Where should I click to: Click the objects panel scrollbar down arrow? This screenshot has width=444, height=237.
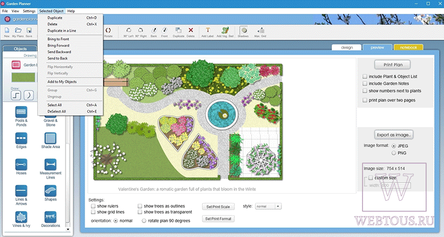coord(68,229)
